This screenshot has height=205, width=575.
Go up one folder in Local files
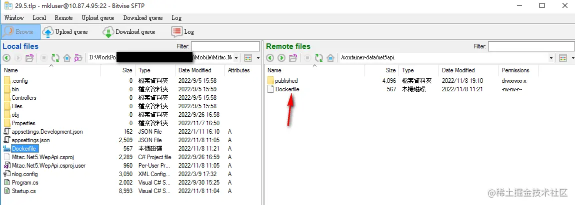[29, 58]
